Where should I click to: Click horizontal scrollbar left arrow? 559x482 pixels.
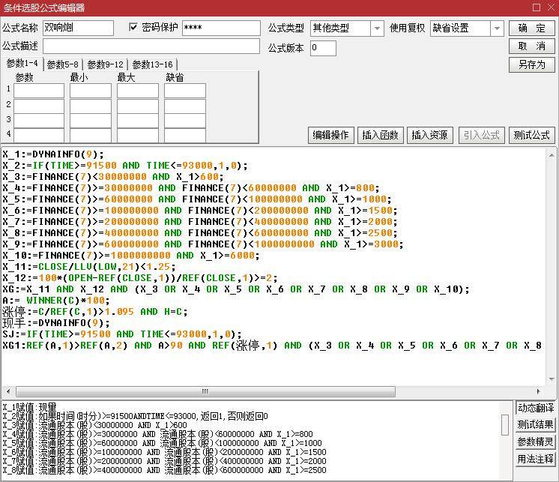pyautogui.click(x=8, y=391)
